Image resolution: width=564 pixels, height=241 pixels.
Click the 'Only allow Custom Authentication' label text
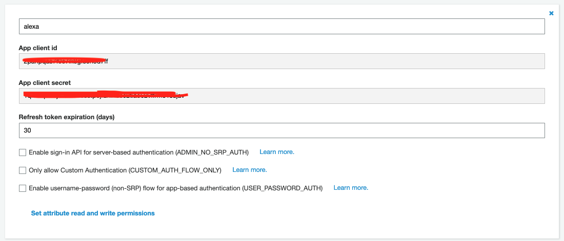tap(78, 170)
